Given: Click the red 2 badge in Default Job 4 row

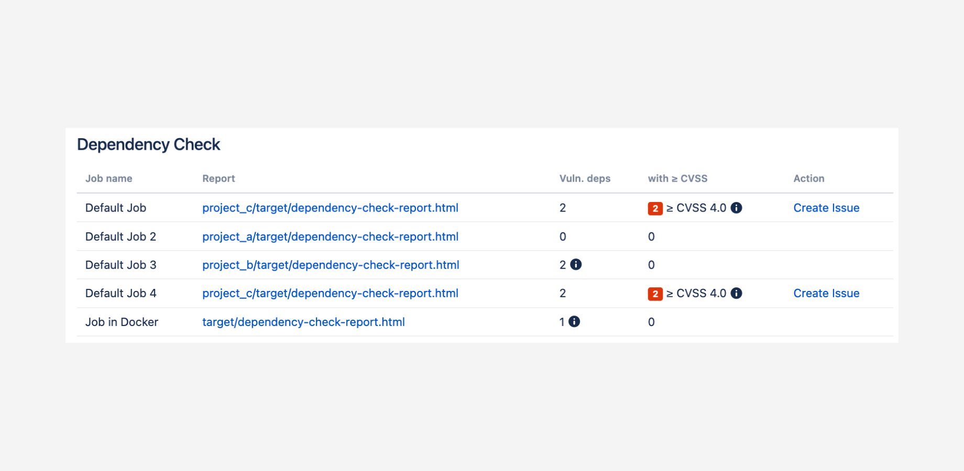Looking at the screenshot, I should pyautogui.click(x=655, y=294).
